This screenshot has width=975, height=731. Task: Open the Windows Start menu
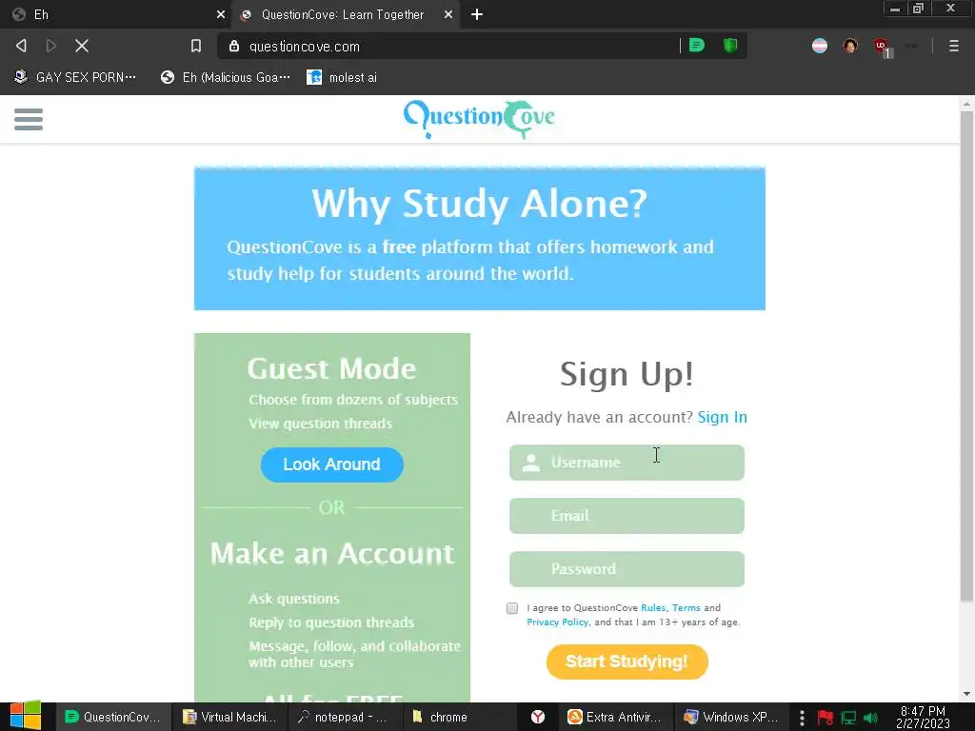tap(26, 716)
